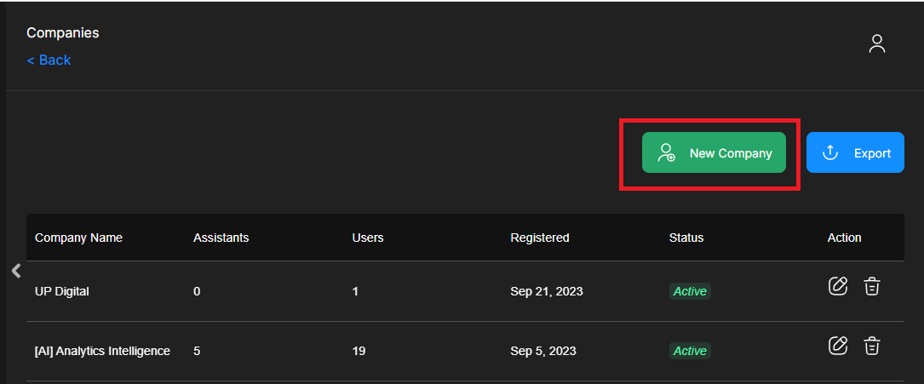This screenshot has width=924, height=384.
Task: Sort by Assistants column header
Action: click(221, 238)
